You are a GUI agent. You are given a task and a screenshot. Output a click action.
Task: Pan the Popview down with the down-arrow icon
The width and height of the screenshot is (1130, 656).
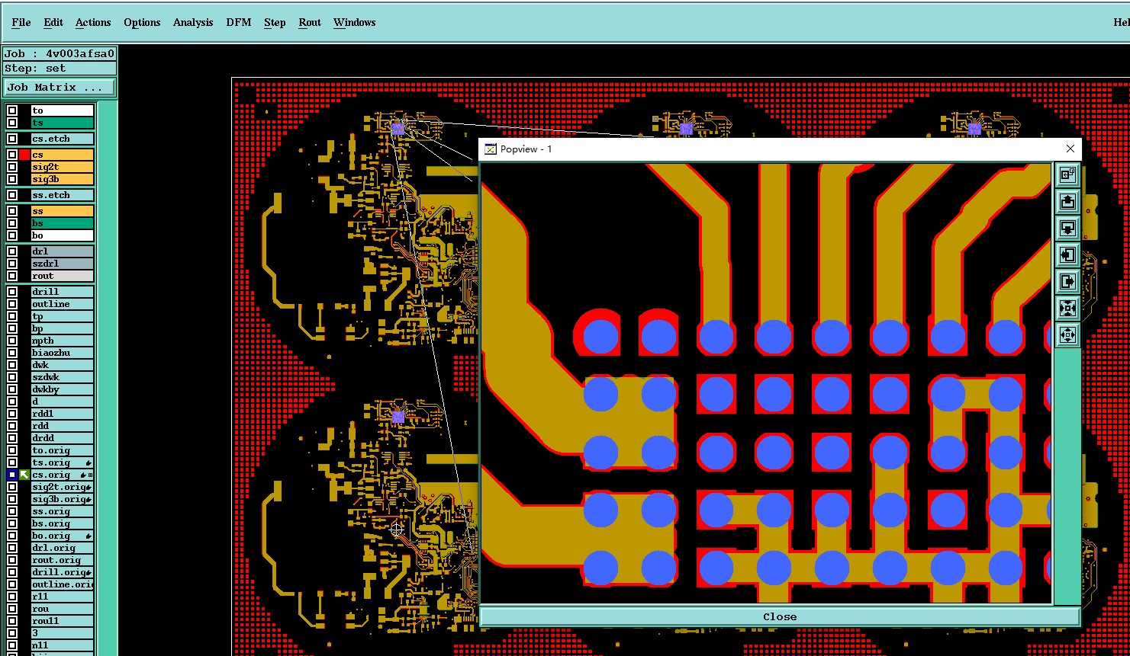click(x=1067, y=228)
